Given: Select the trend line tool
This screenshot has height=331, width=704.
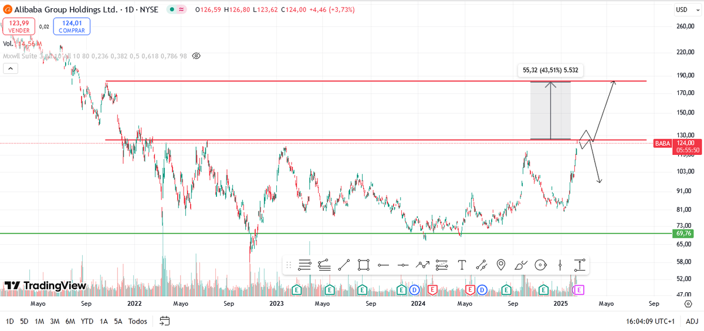Looking at the screenshot, I should pos(344,265).
